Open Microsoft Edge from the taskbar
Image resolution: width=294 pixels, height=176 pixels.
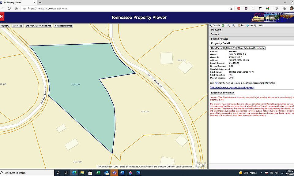tap(74, 173)
